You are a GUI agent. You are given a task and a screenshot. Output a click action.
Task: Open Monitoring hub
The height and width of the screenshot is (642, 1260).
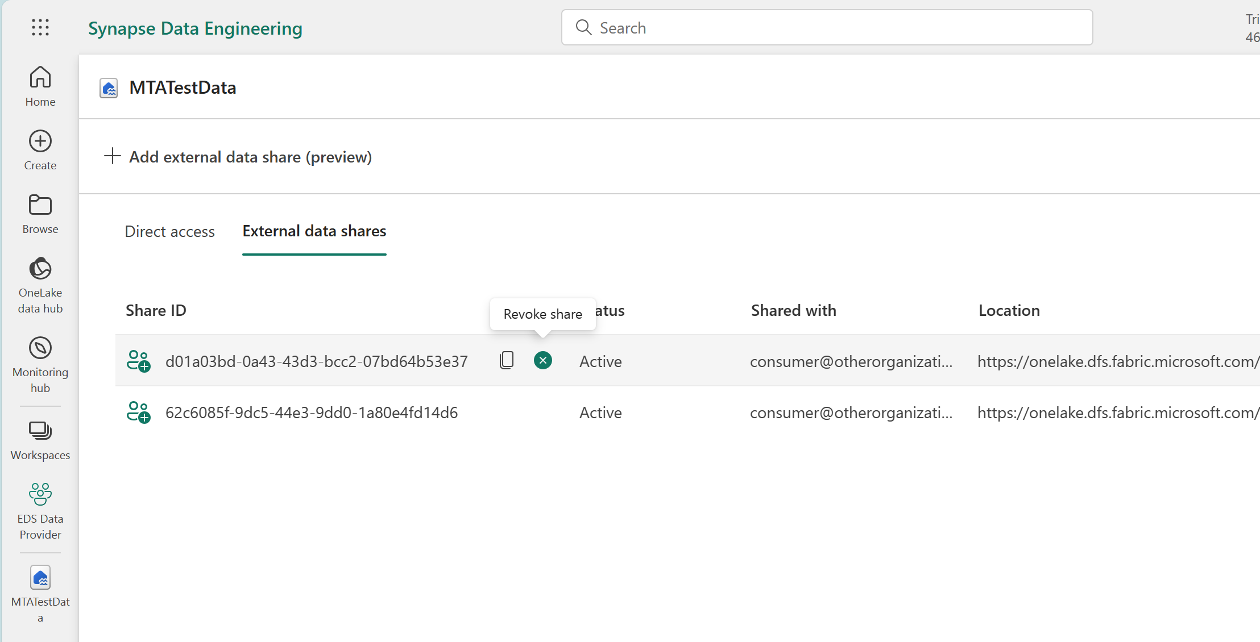[x=40, y=365]
